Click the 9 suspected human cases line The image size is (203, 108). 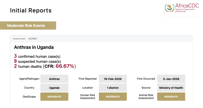(x=37, y=61)
